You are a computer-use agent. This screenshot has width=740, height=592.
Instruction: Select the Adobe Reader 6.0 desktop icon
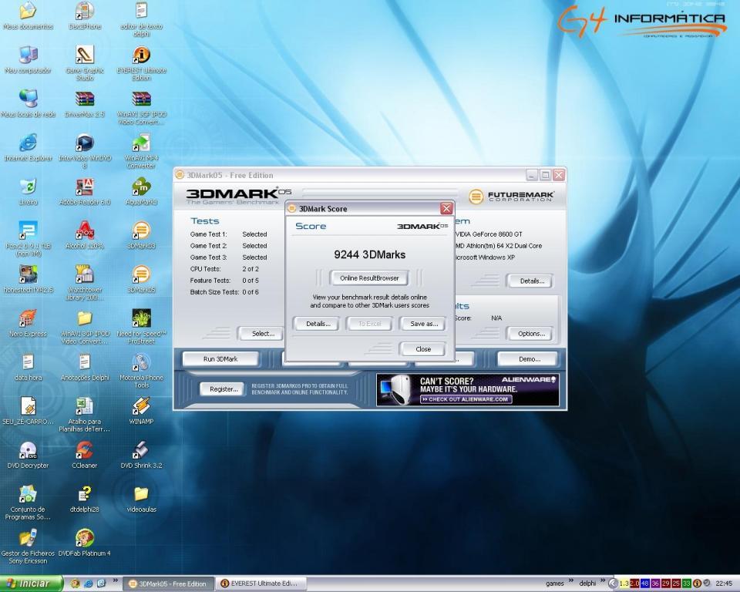(x=85, y=192)
